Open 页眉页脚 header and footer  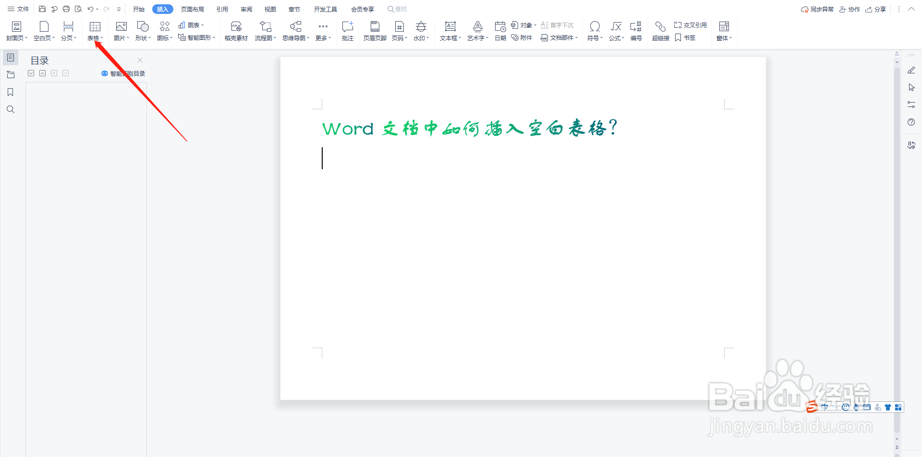375,31
